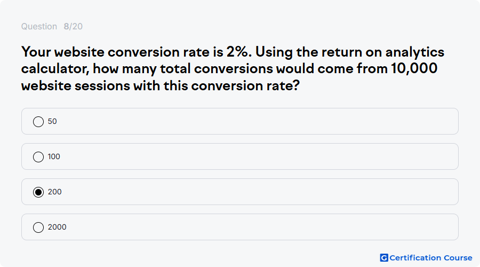480x267 pixels.
Task: Open the Certification Course link text
Action: pyautogui.click(x=431, y=258)
